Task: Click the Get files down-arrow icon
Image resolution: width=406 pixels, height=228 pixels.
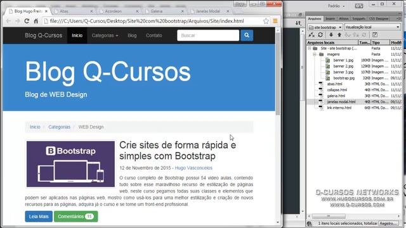Action: click(x=331, y=35)
